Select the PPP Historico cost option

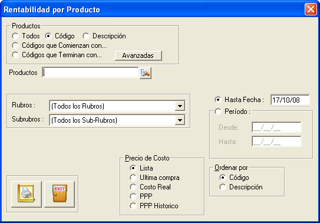coord(133,206)
